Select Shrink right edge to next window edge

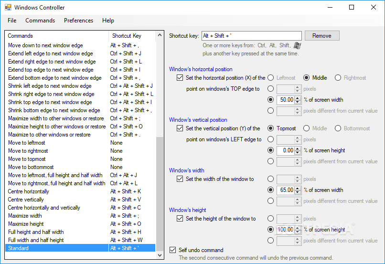point(80,94)
